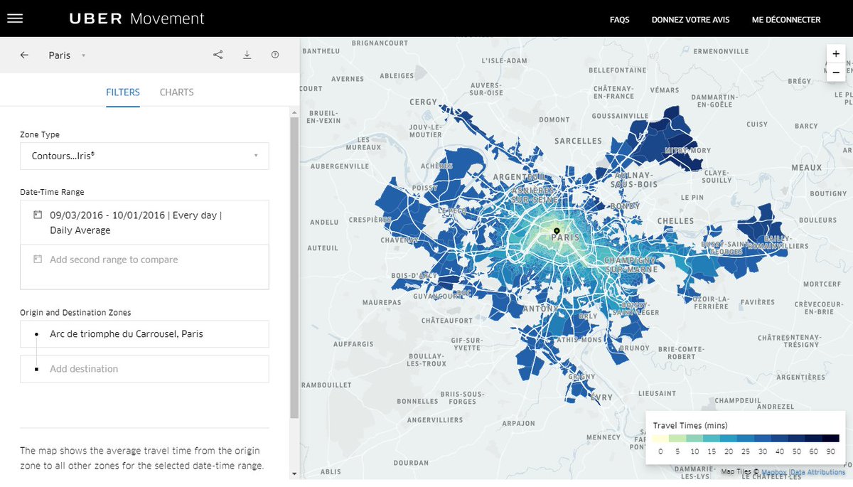Click the ANTONY label on the map
Screen dimensions: 853x487
click(x=540, y=309)
